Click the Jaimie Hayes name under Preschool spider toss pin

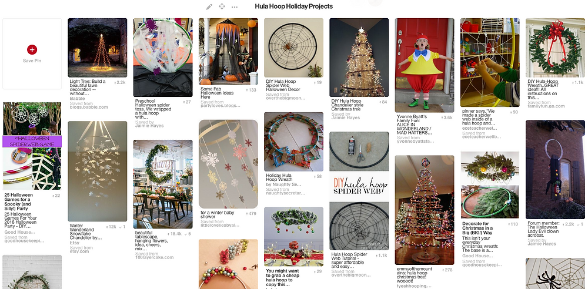click(x=149, y=126)
